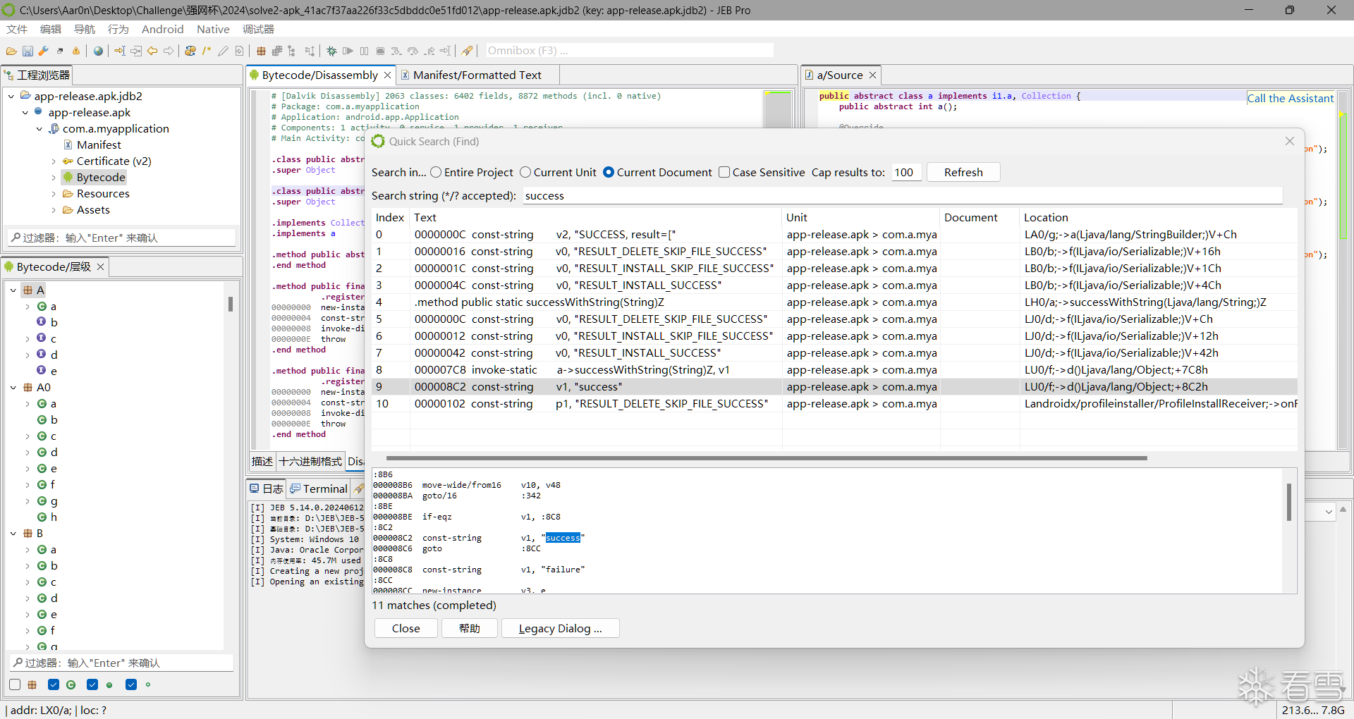Click the wrench options icon in toolbar
1354x719 pixels.
click(x=44, y=51)
